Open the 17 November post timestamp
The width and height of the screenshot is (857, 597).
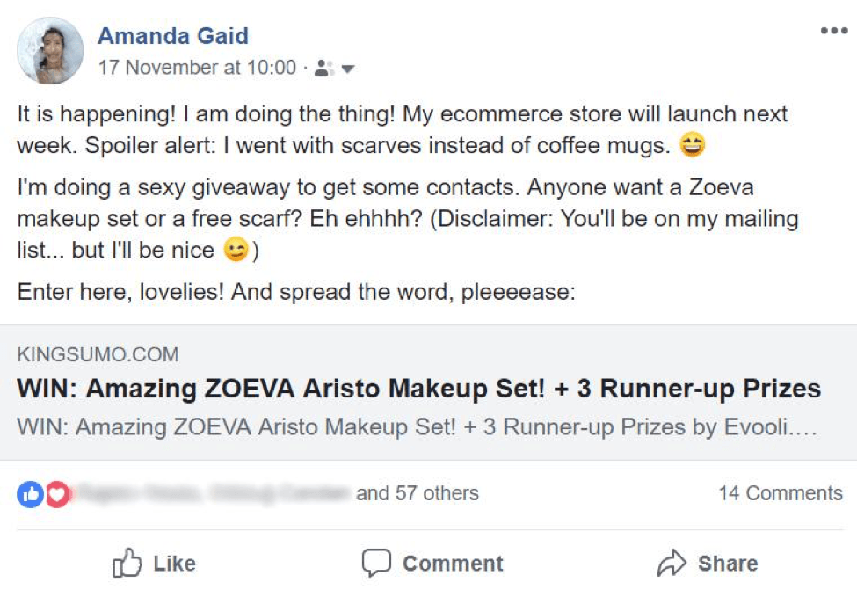[197, 68]
